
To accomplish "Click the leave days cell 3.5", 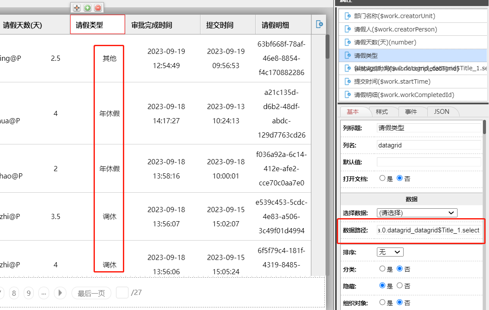I will 56,216.
